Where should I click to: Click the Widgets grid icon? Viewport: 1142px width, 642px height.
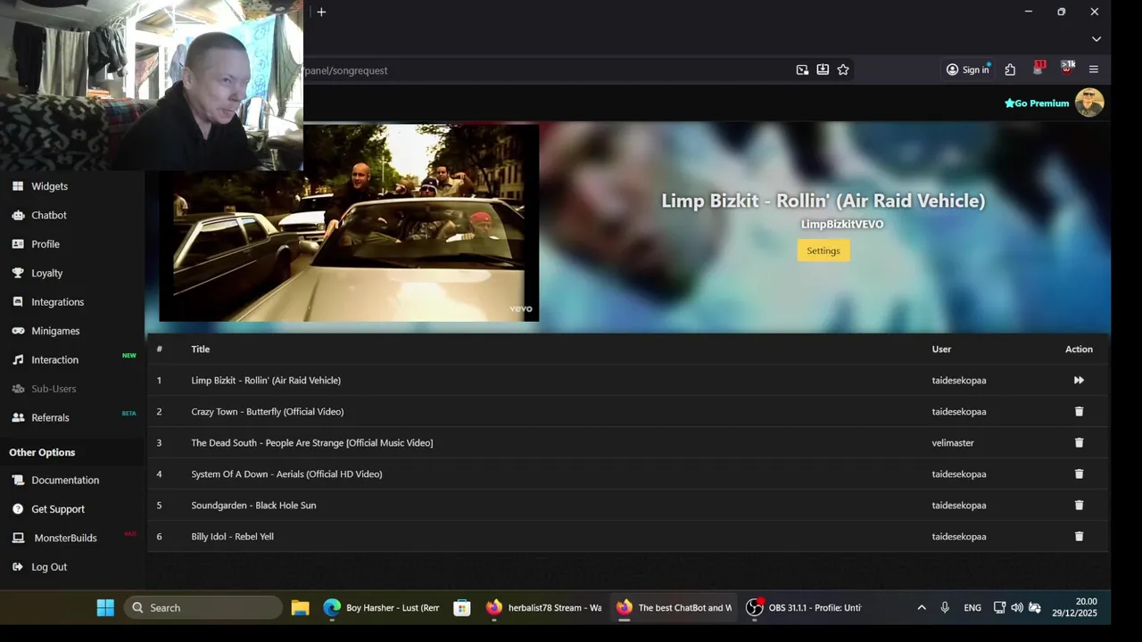pyautogui.click(x=18, y=186)
